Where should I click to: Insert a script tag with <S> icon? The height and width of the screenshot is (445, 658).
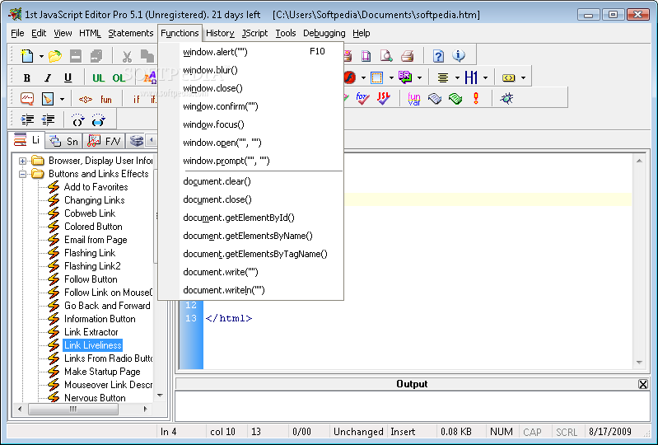(x=85, y=100)
